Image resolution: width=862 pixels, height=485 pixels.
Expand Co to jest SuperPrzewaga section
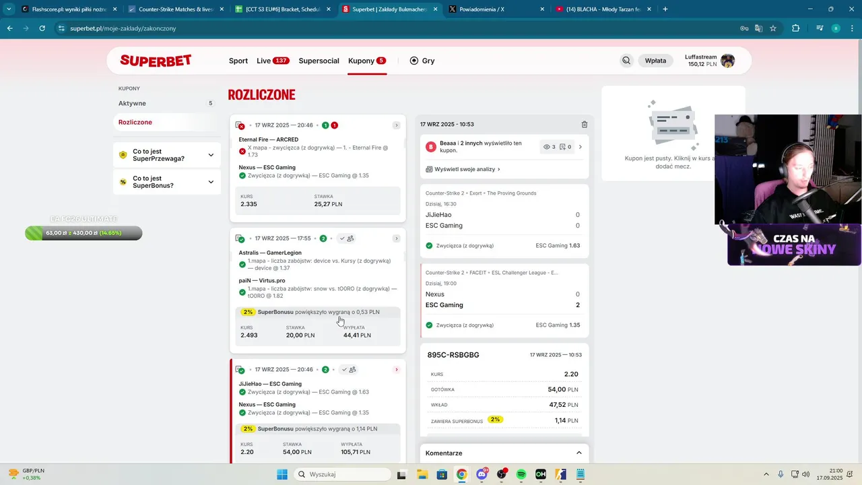[167, 155]
